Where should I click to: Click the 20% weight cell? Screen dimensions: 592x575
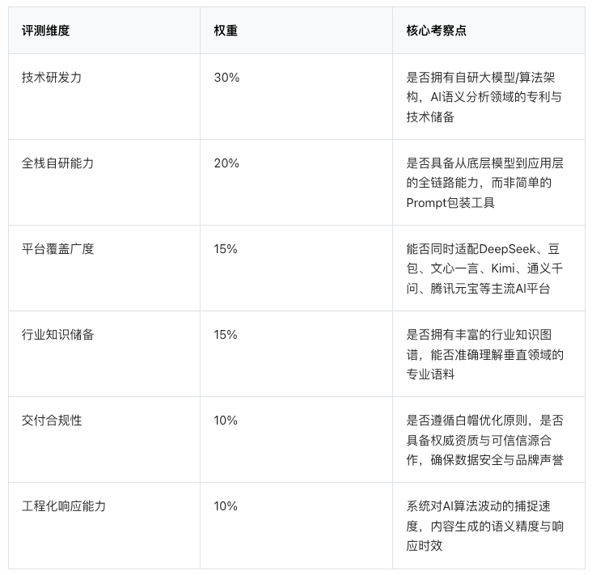point(226,163)
